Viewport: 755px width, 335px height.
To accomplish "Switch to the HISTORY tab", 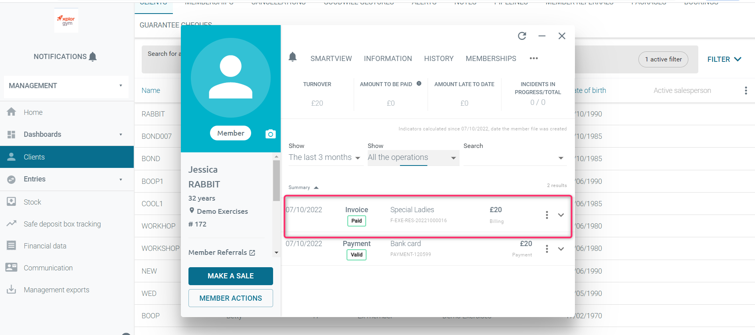I will (438, 59).
